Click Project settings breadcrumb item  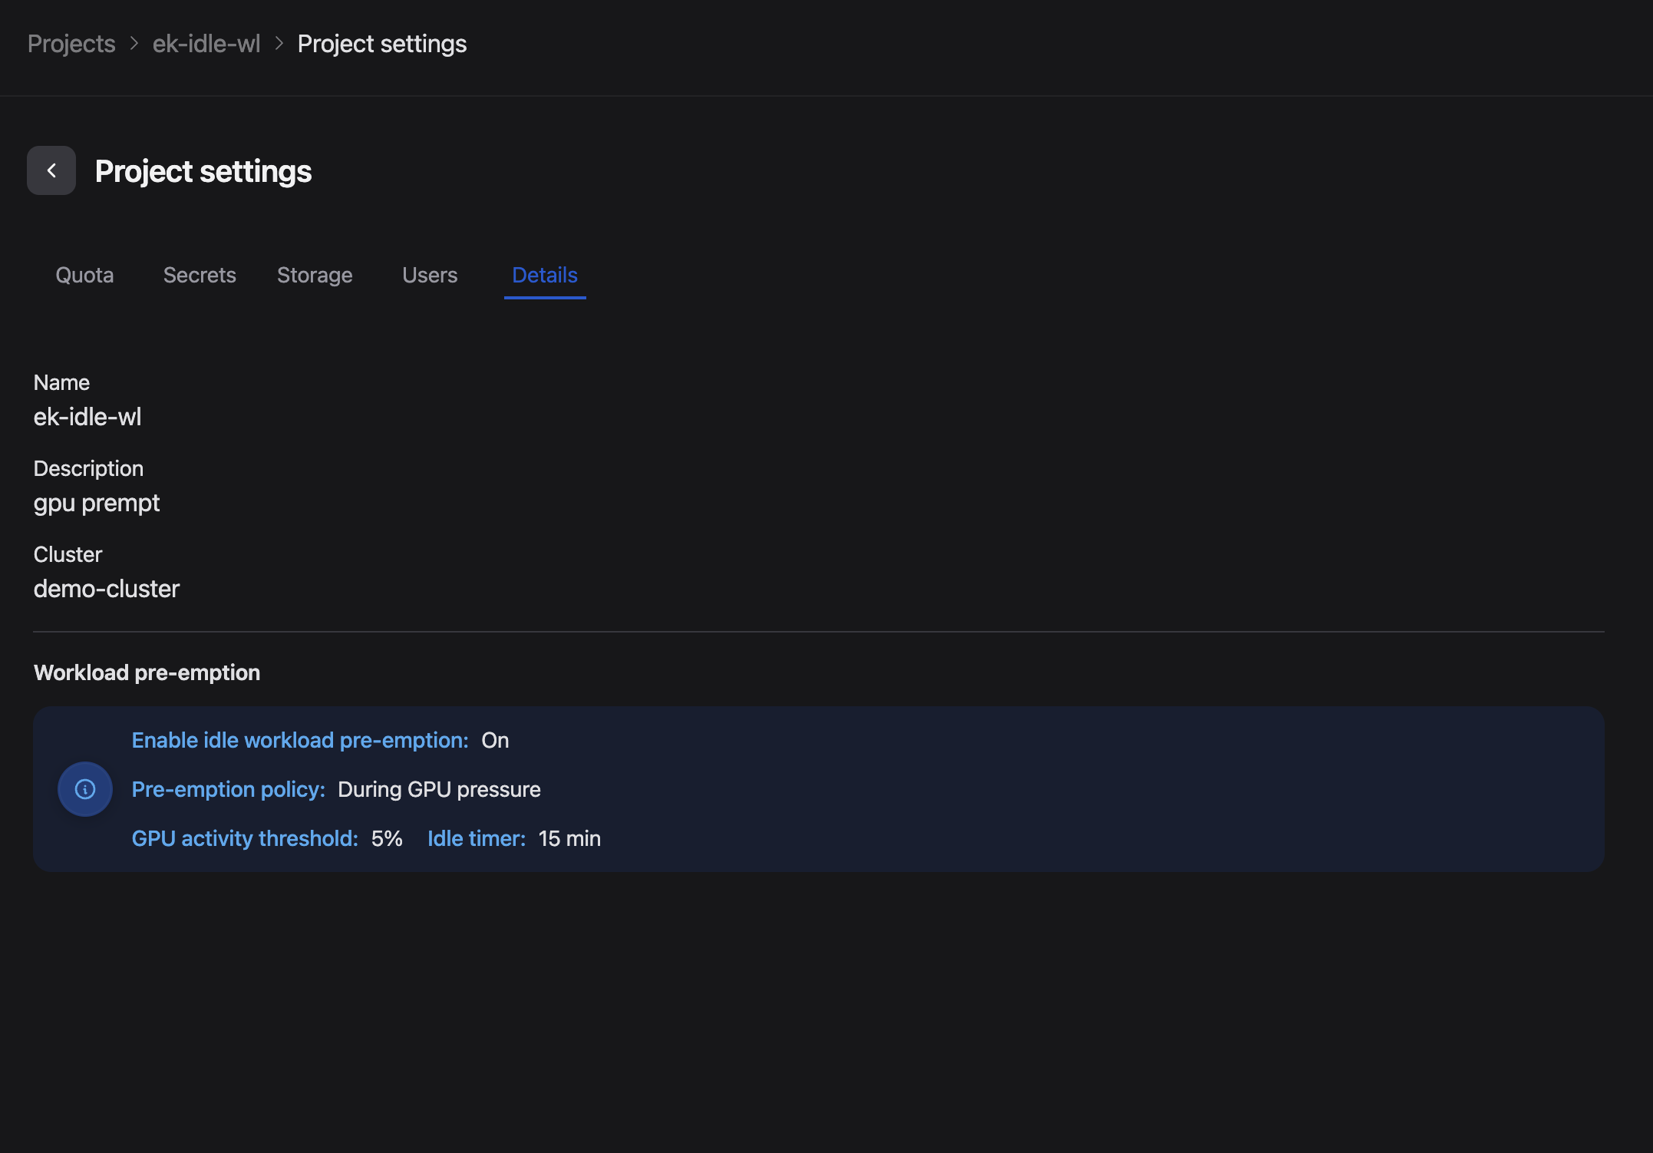382,44
